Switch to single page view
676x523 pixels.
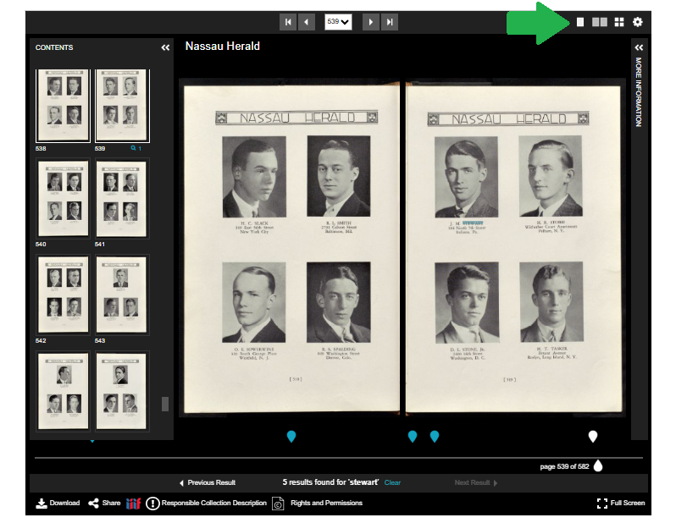tap(580, 22)
